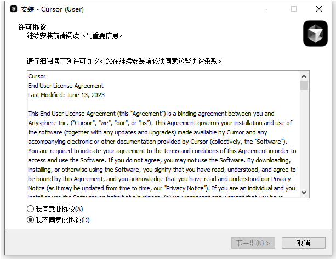Screen dimensions: 336x259
Task: Click the 'Last Modified: June 13, 2023' line
Action: pyautogui.click(x=66, y=95)
